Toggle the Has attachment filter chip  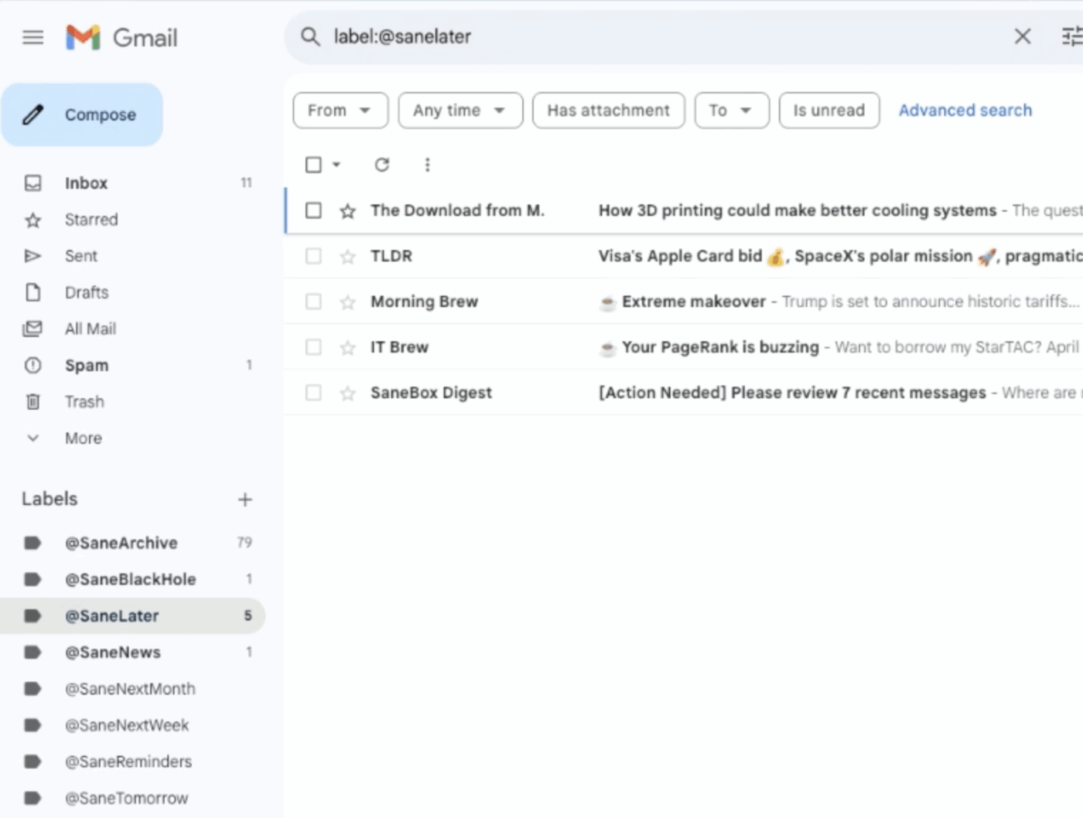(608, 111)
